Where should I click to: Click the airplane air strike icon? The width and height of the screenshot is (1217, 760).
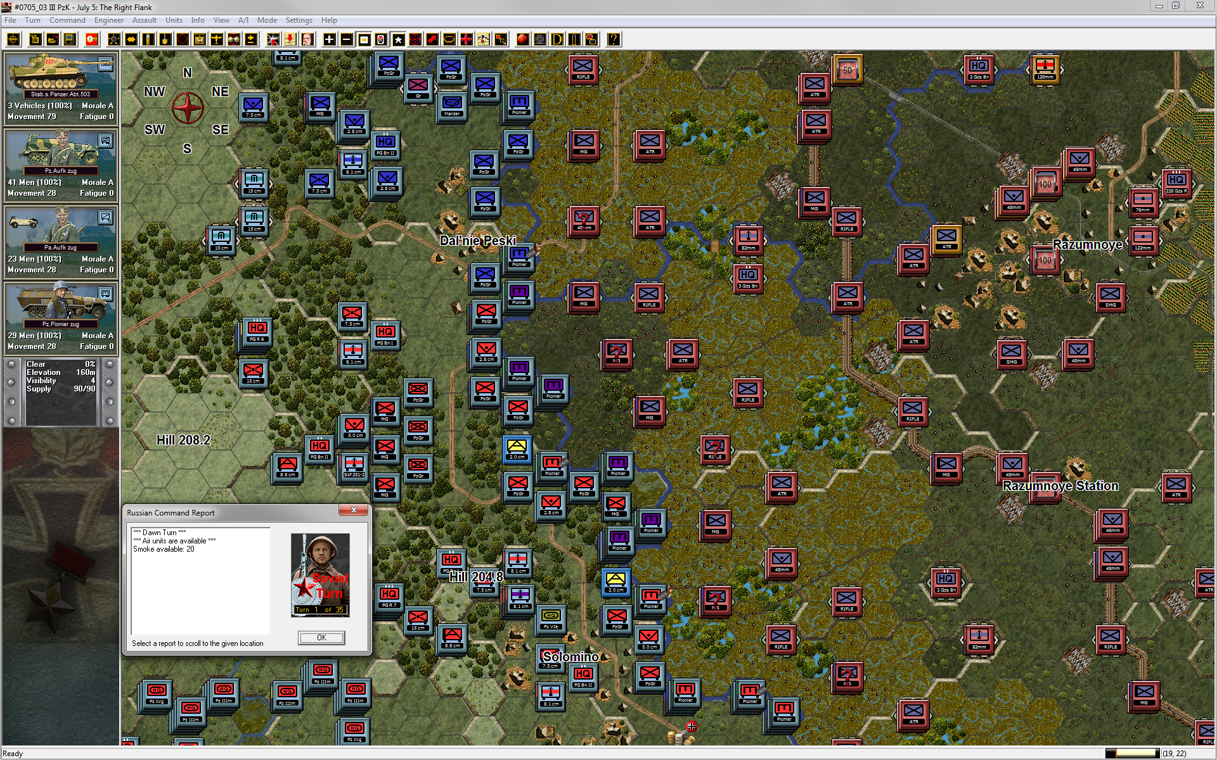coord(217,39)
